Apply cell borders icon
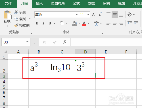142x108 pixels. click(62, 23)
